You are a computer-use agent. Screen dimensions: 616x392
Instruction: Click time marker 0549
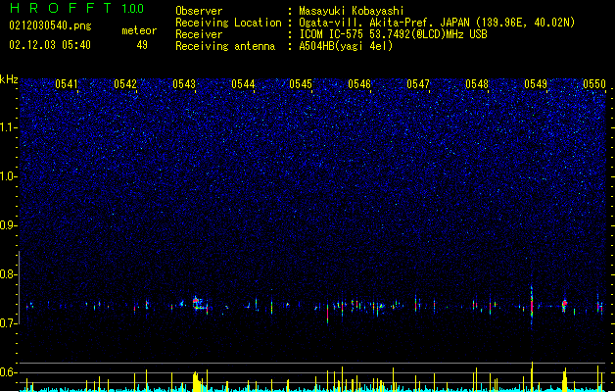tap(536, 84)
